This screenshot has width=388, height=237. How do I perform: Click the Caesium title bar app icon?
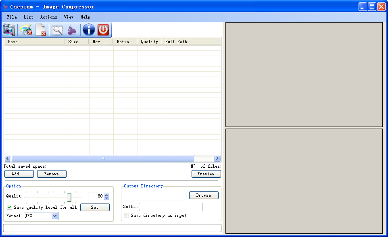5,7
